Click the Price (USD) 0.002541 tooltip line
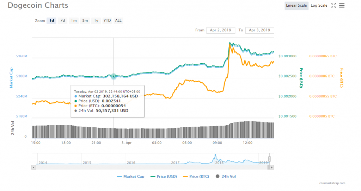Viewport: 361px width, 191px height. click(x=98, y=101)
